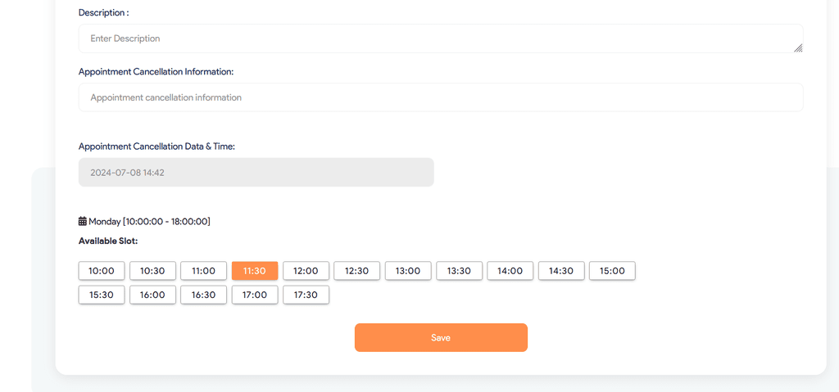
Task: Select the 16:30 appointment slot
Action: (203, 295)
